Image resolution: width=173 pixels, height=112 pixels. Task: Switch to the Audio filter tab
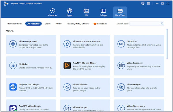(x=59, y=24)
